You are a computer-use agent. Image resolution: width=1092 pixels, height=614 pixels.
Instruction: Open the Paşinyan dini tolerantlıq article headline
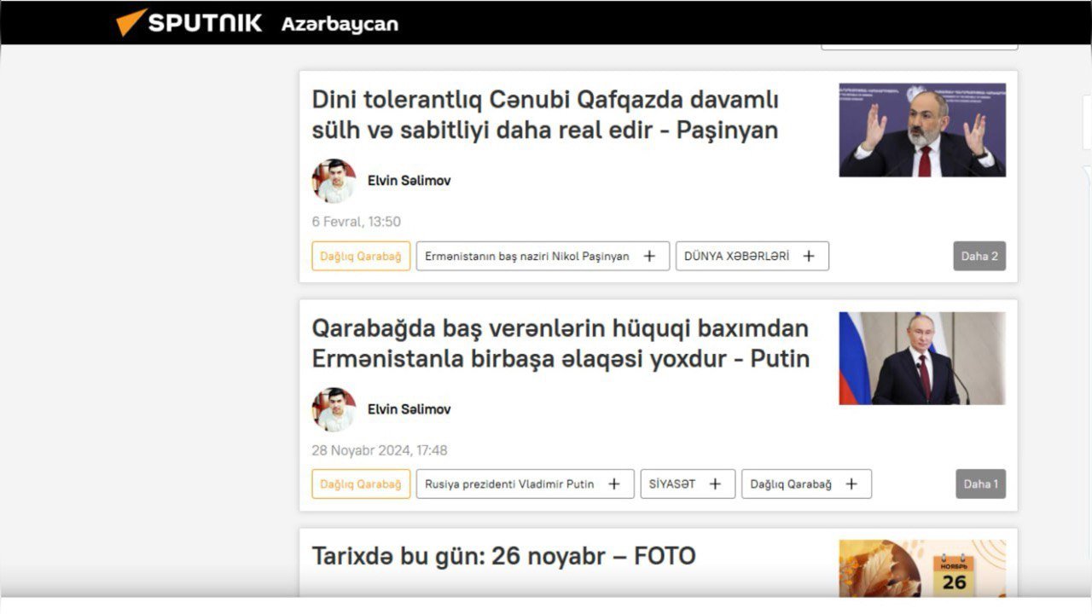coord(544,114)
